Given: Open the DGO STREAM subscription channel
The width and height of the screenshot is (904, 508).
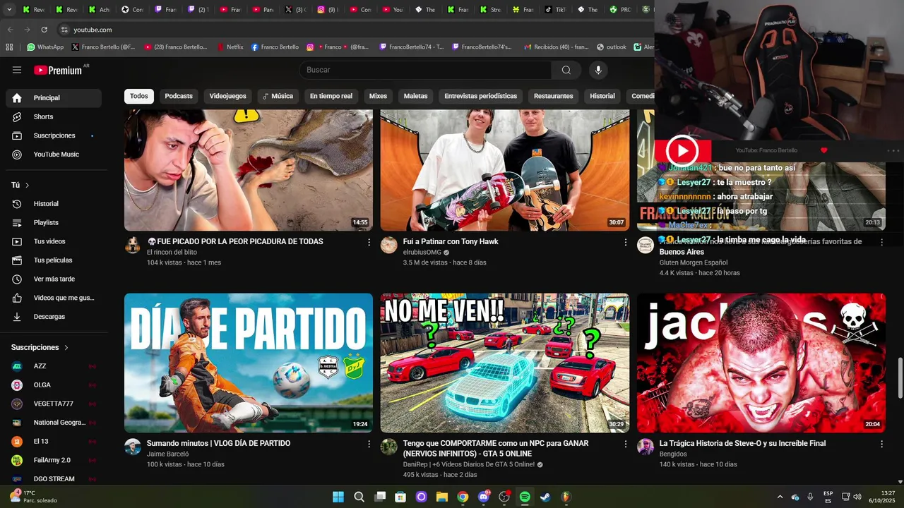Looking at the screenshot, I should coord(54,479).
